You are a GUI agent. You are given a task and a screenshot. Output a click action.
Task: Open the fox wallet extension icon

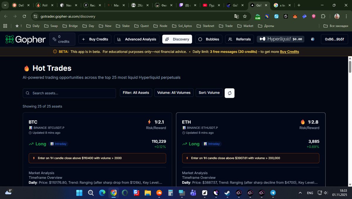coord(295,16)
